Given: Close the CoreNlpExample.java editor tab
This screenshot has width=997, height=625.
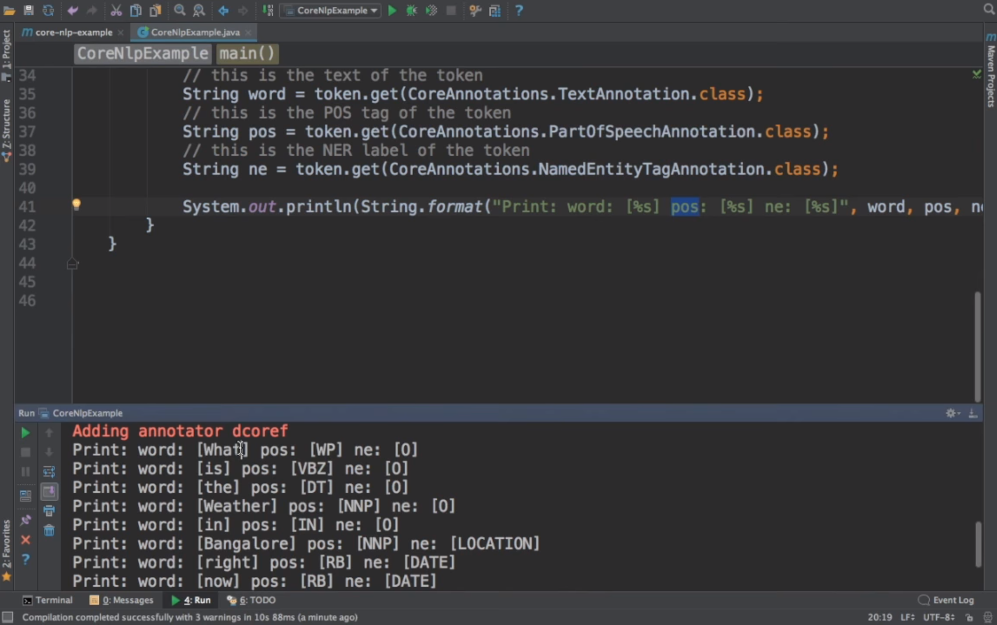Looking at the screenshot, I should pyautogui.click(x=249, y=32).
